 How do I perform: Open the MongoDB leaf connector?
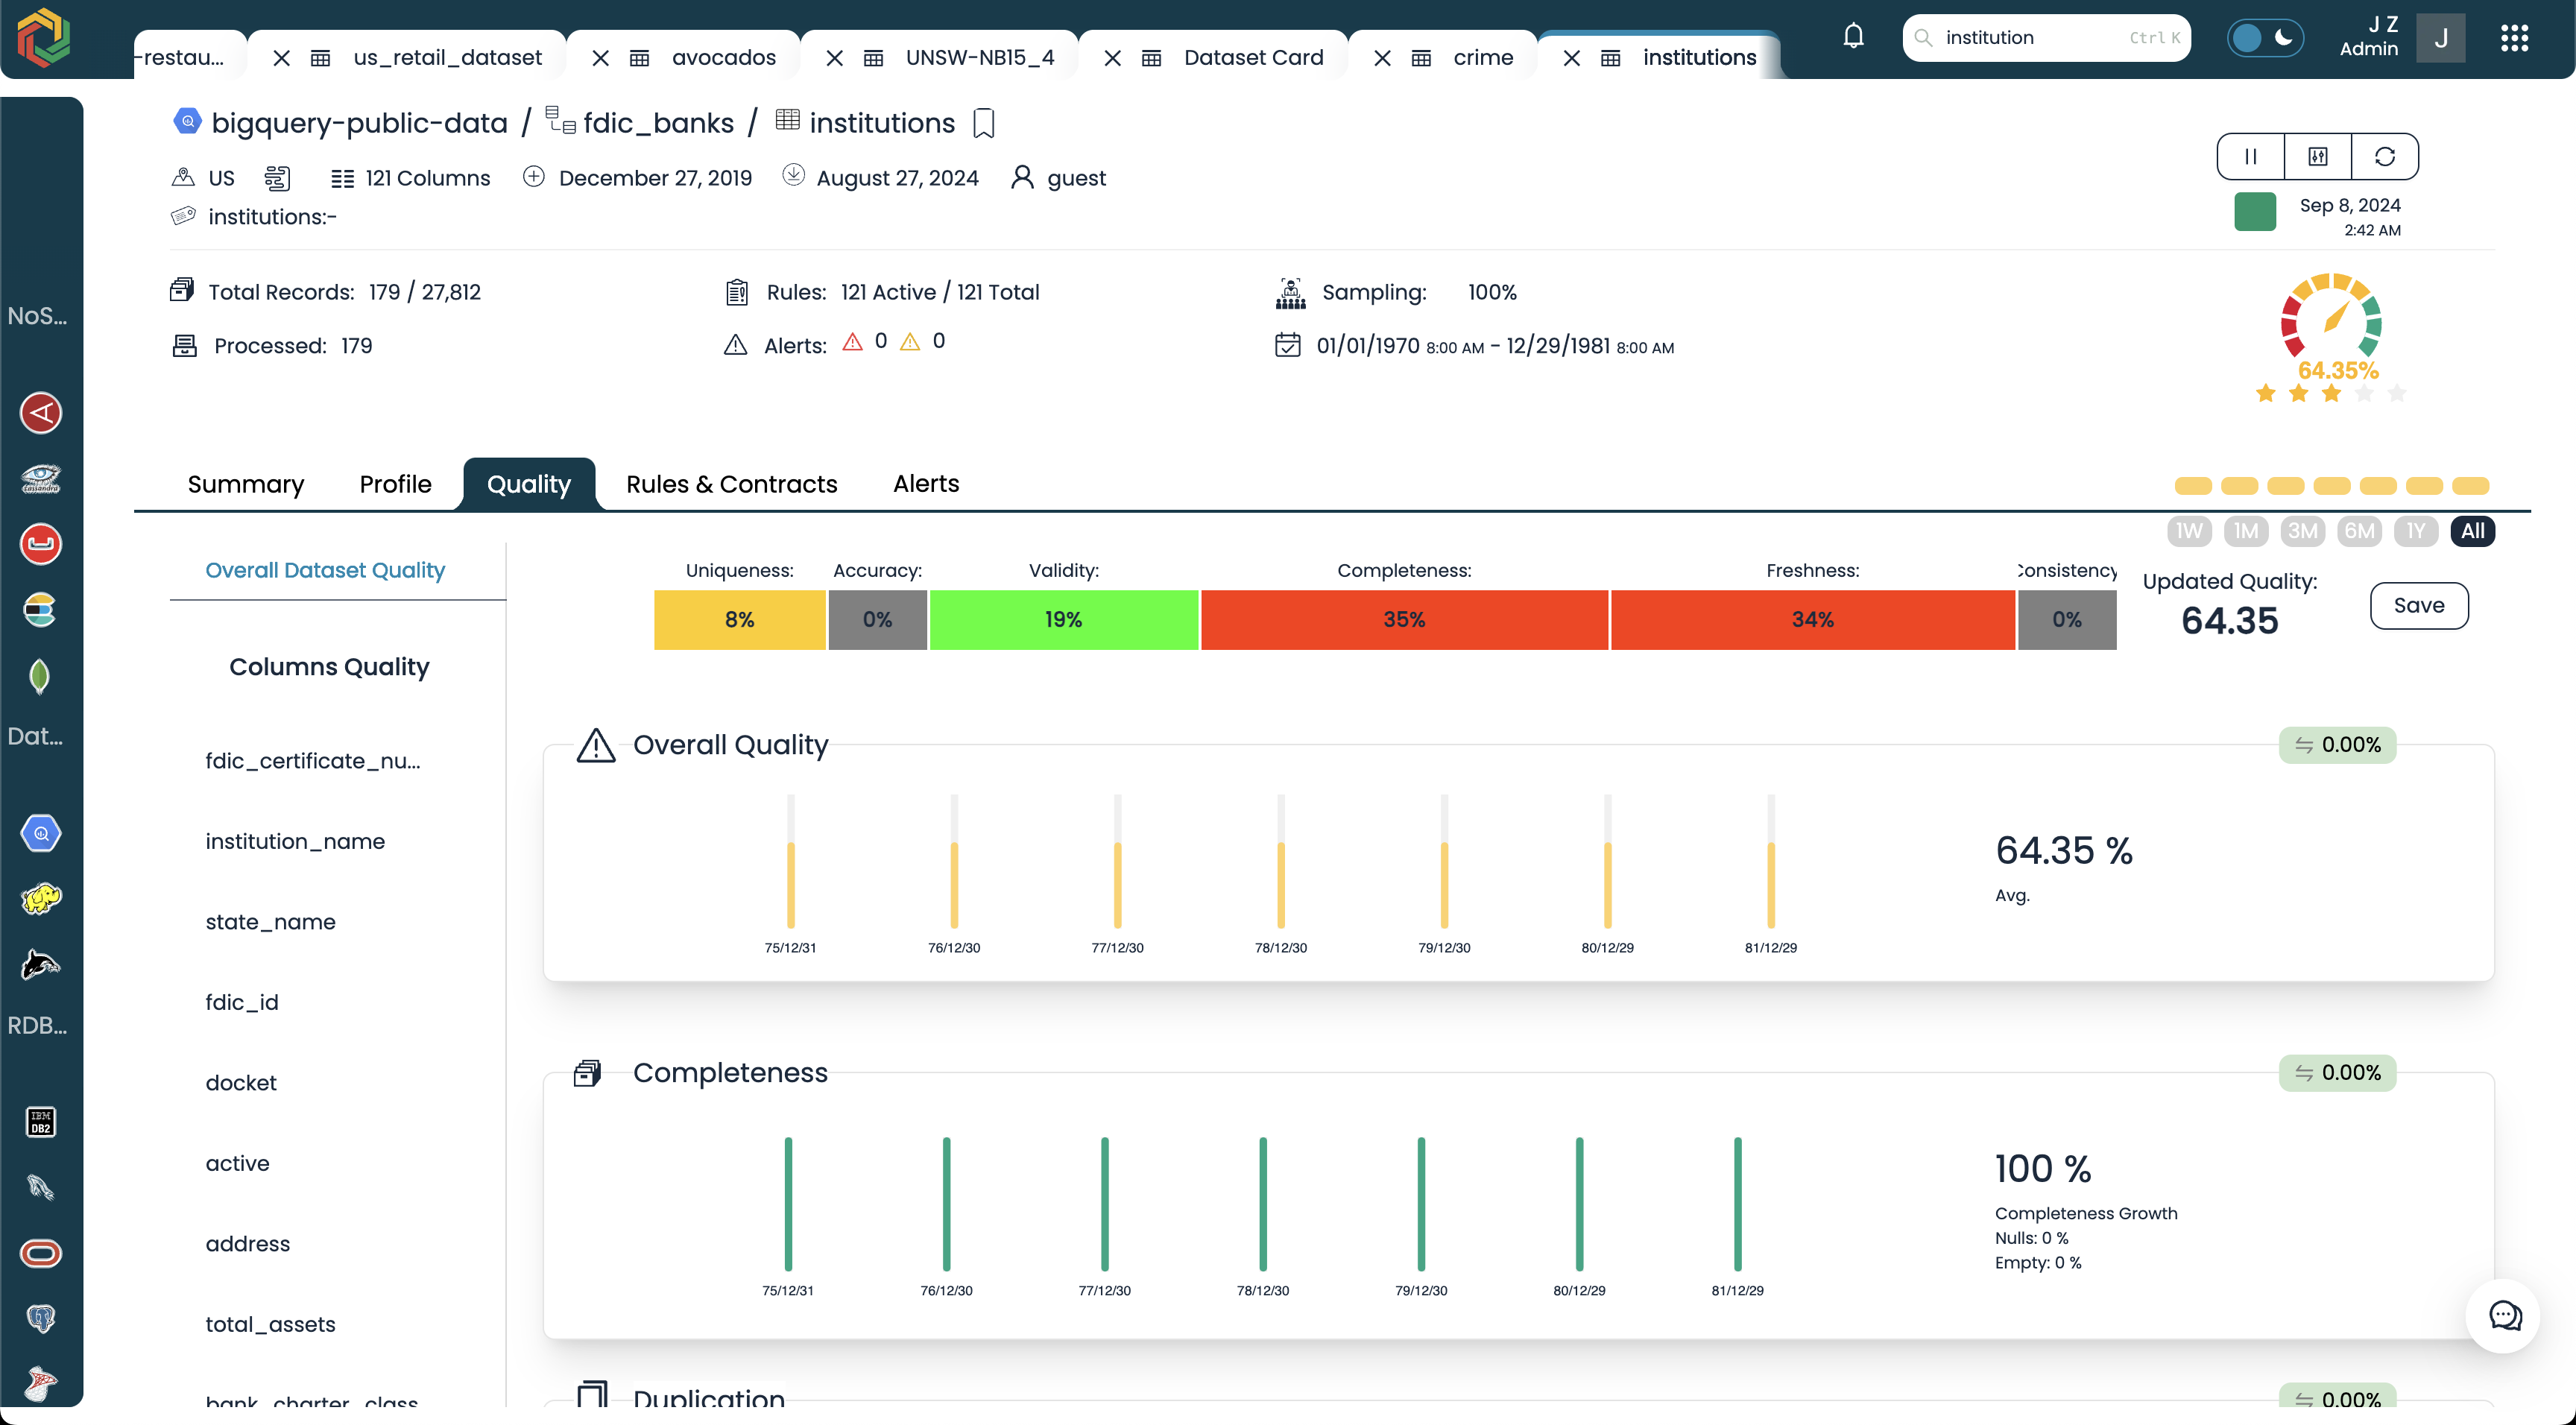coord(39,677)
